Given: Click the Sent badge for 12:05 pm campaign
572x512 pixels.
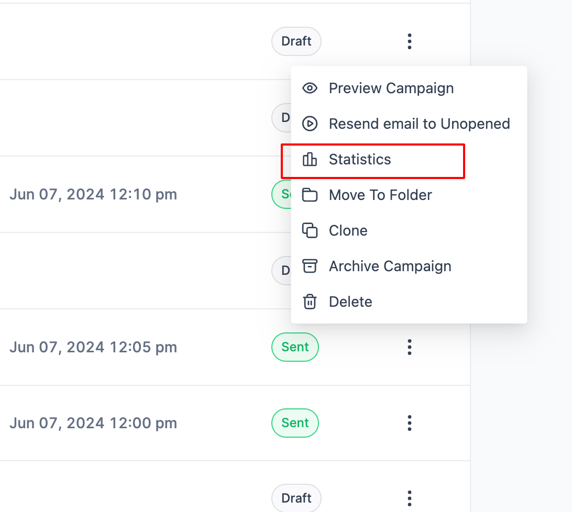Looking at the screenshot, I should (x=295, y=347).
